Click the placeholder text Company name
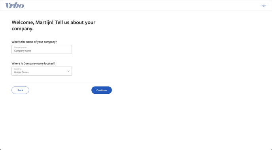Image resolution: width=272 pixels, height=150 pixels. pos(23,51)
